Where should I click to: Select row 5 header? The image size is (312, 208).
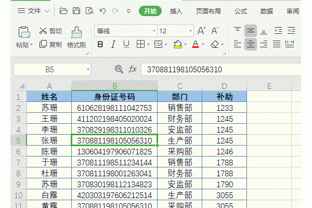[x=18, y=140]
